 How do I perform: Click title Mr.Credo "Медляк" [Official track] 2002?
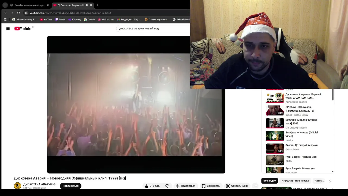[301, 121]
